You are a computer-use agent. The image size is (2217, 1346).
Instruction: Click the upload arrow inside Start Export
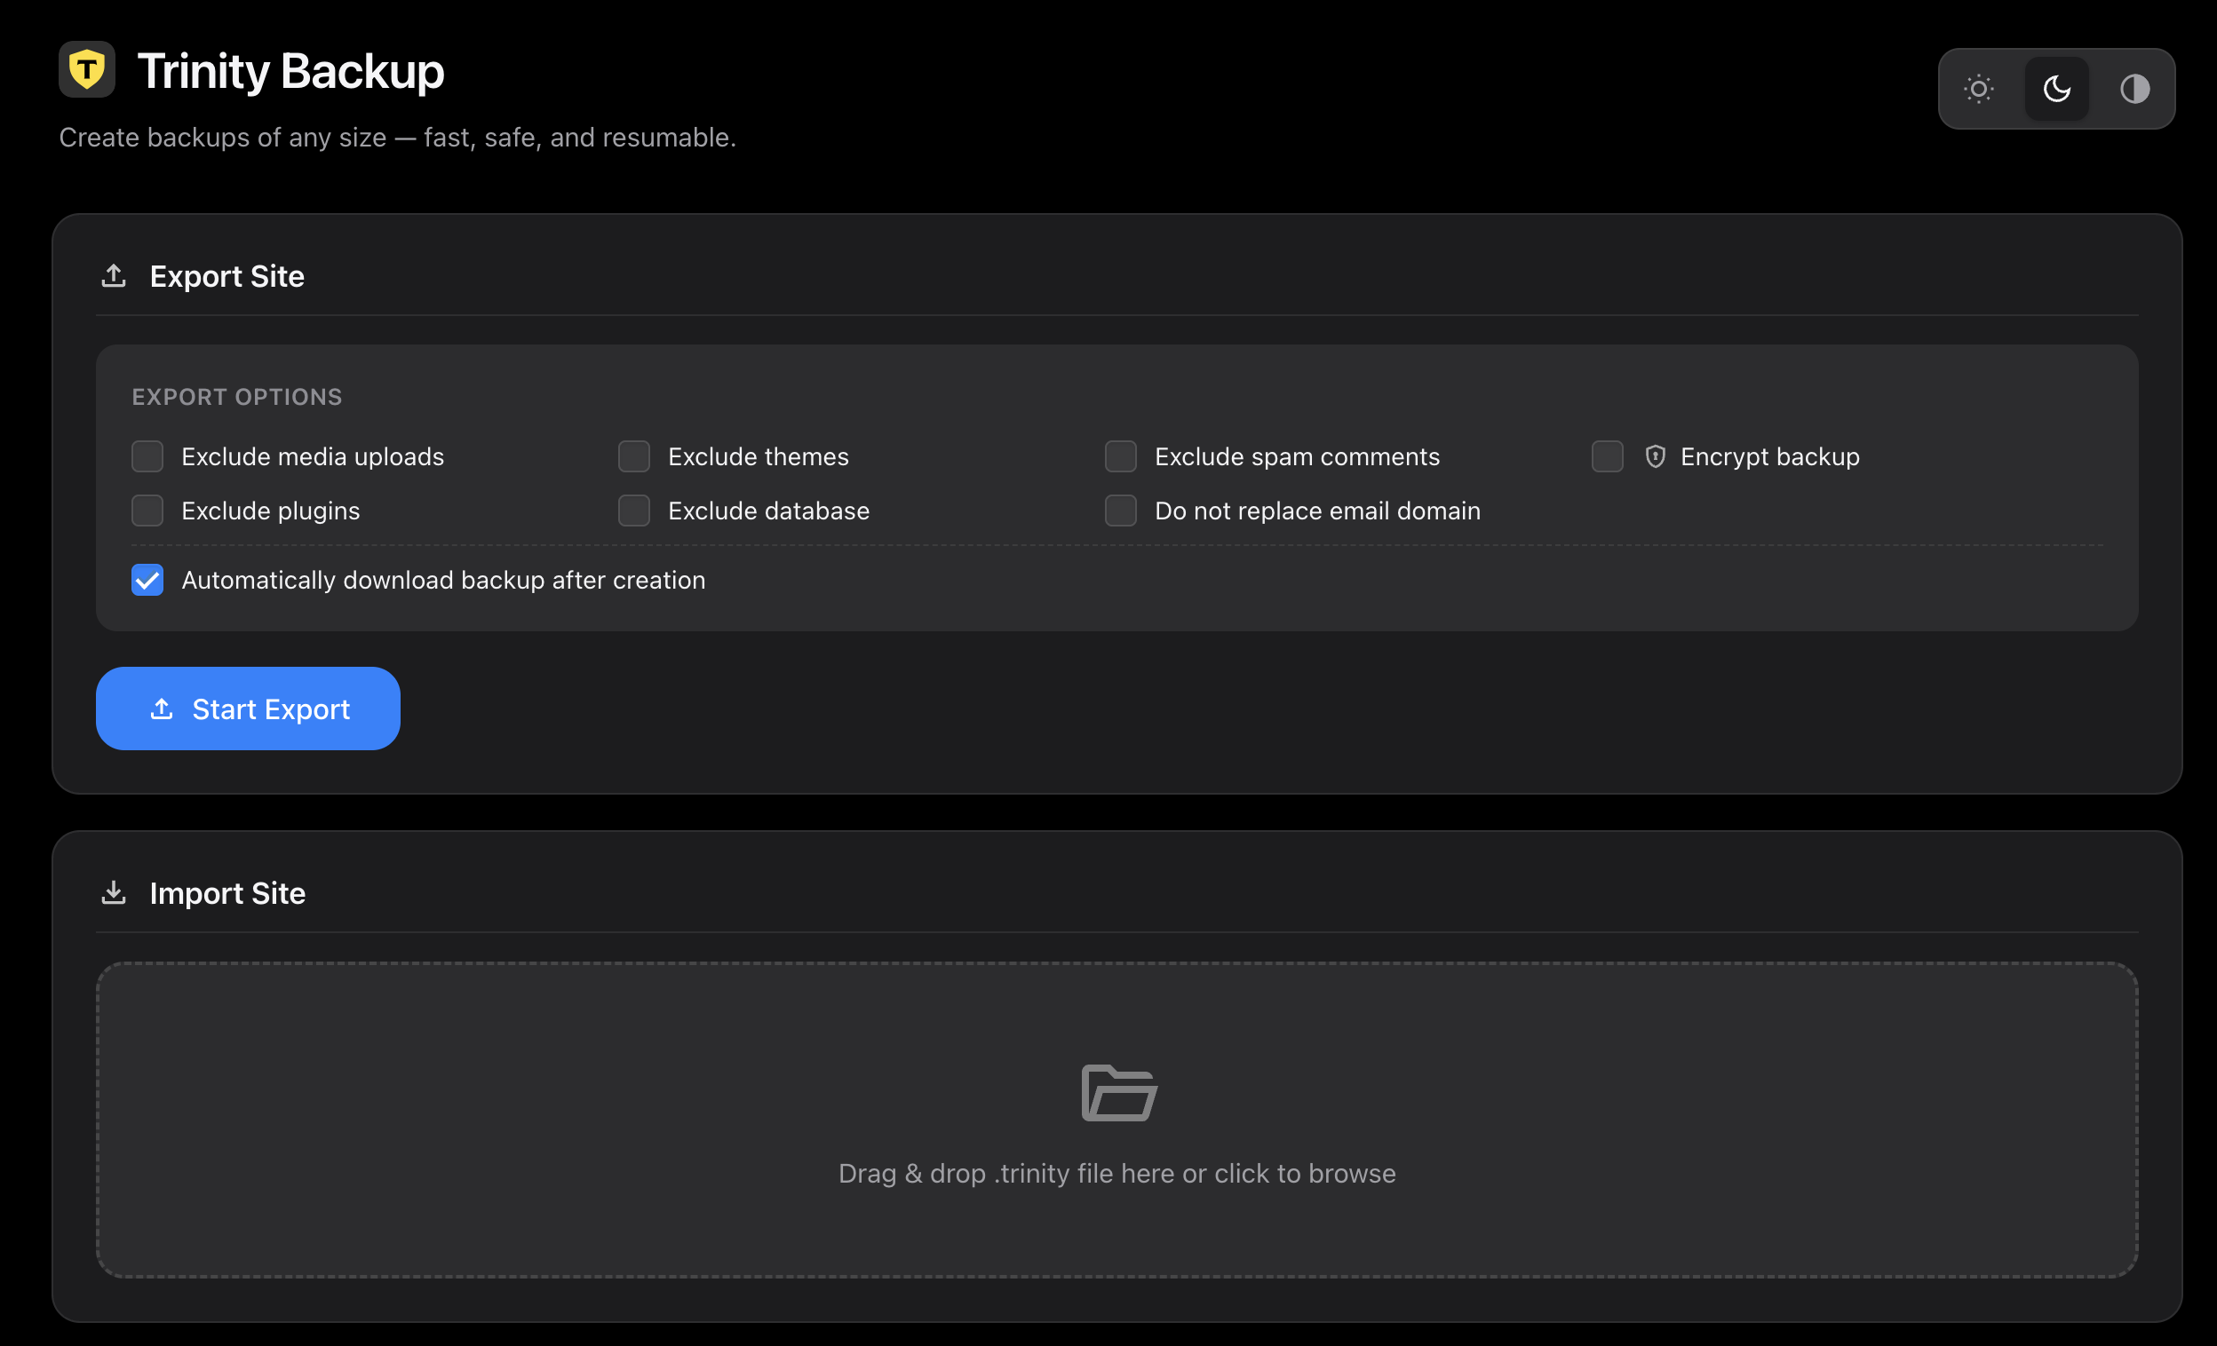(x=163, y=709)
